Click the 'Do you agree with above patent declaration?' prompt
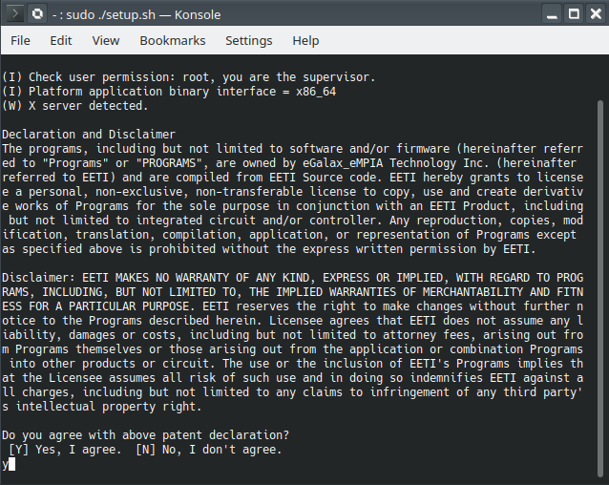Viewport: 609px width, 485px height. [145, 435]
